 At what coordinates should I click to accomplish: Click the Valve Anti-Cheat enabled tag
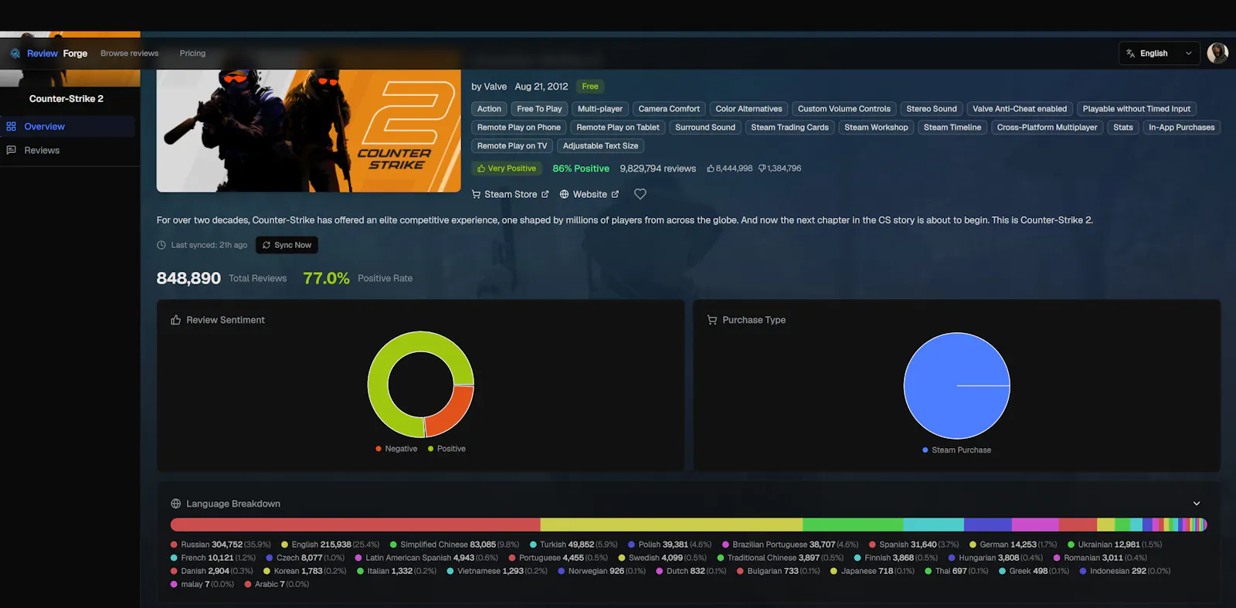point(1020,109)
